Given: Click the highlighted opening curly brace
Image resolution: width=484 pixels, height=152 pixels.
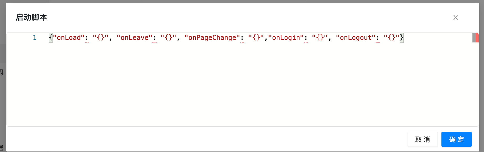Looking at the screenshot, I should (x=51, y=38).
